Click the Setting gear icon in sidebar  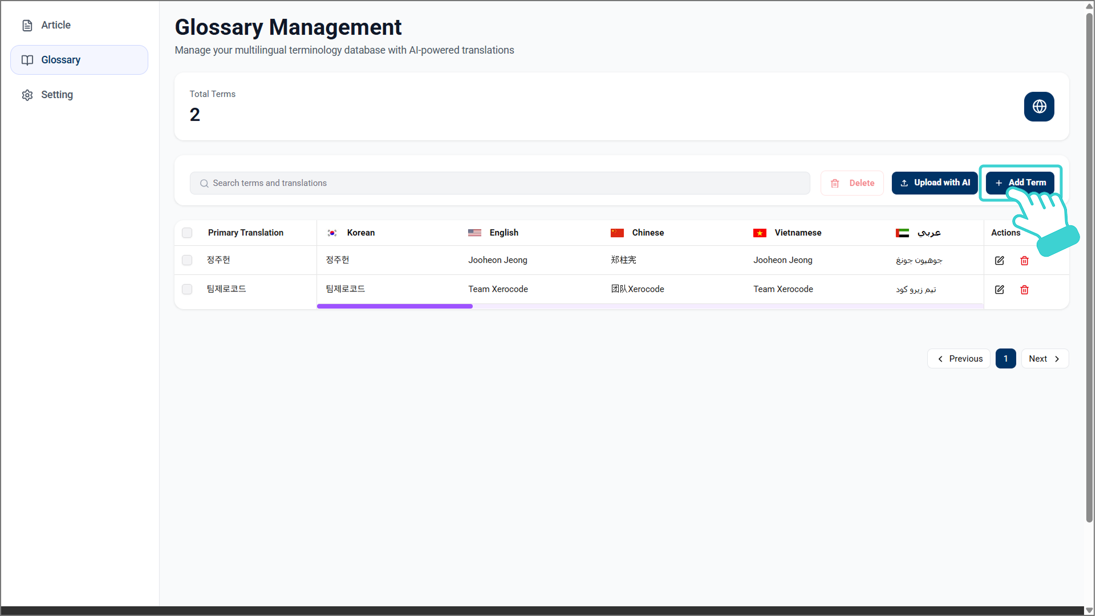click(27, 95)
